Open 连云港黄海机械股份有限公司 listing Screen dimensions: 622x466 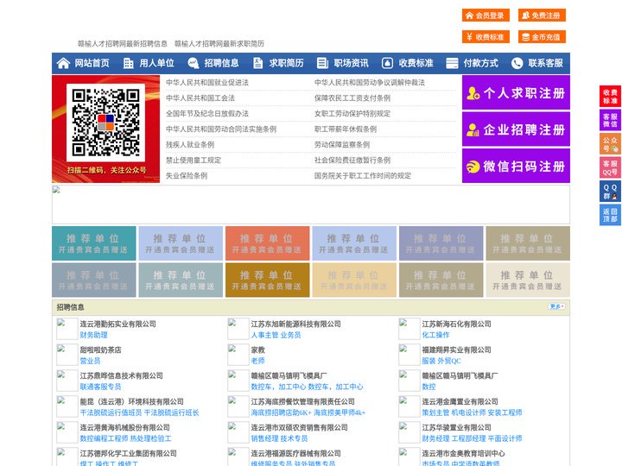click(125, 427)
